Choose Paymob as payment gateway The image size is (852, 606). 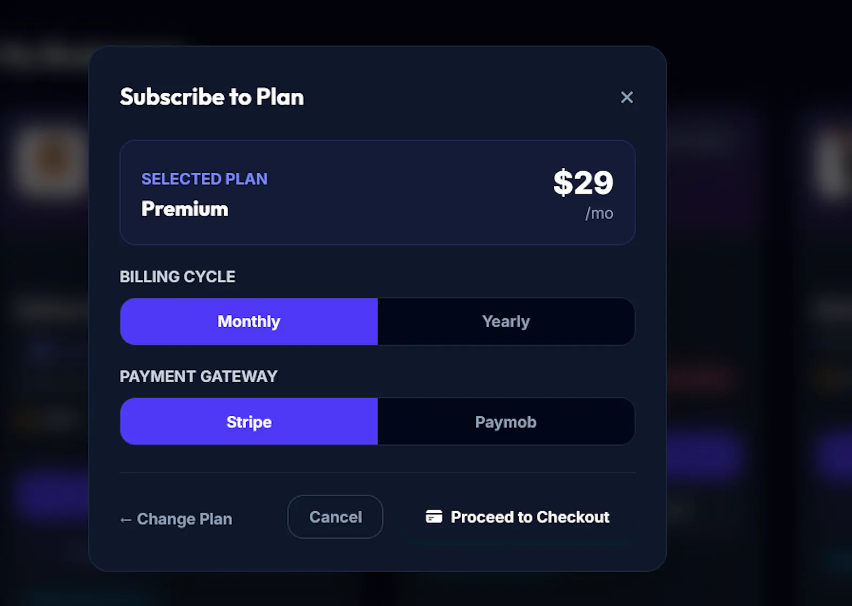pos(506,422)
